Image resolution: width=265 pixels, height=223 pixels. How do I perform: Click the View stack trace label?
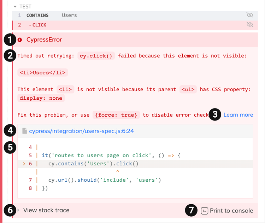click(x=46, y=210)
